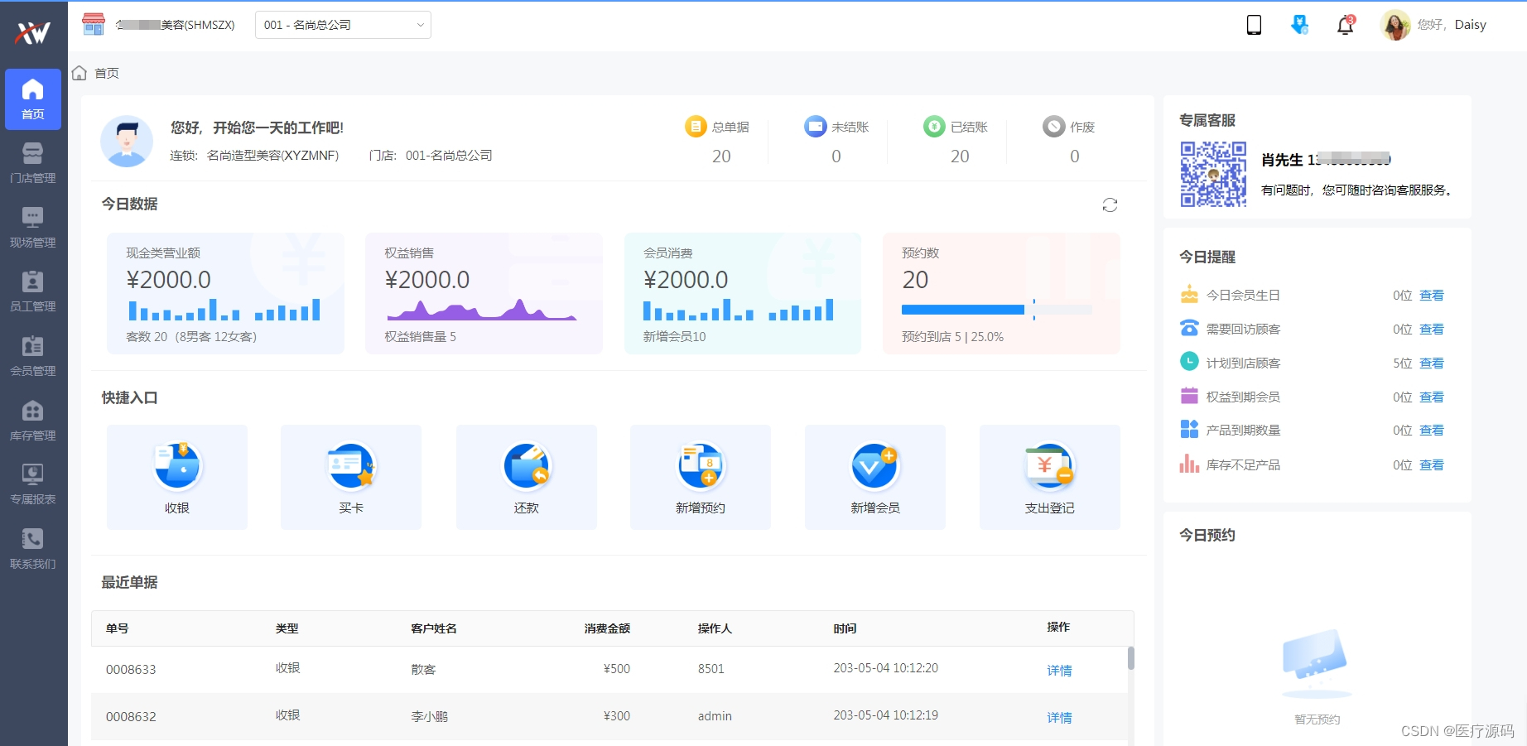Open the 会员消费 data card
Image resolution: width=1527 pixels, height=746 pixels.
742,293
